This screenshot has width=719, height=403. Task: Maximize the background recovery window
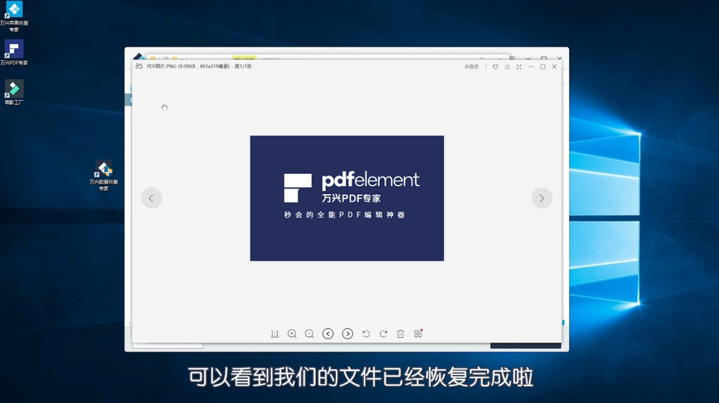(x=544, y=59)
